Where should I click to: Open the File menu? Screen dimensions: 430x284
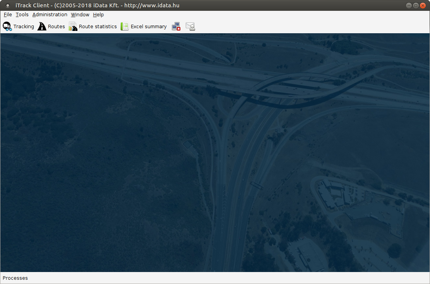[8, 15]
